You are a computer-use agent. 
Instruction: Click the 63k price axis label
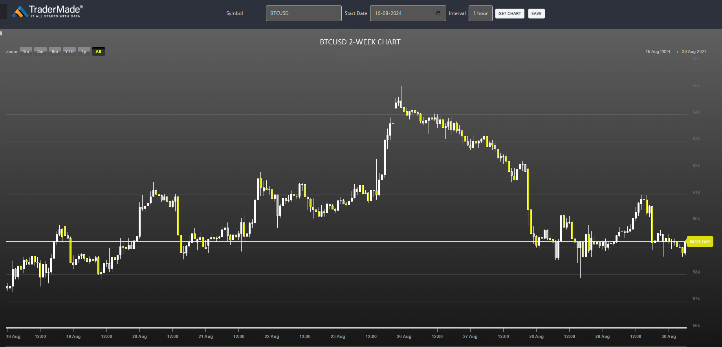(696, 139)
